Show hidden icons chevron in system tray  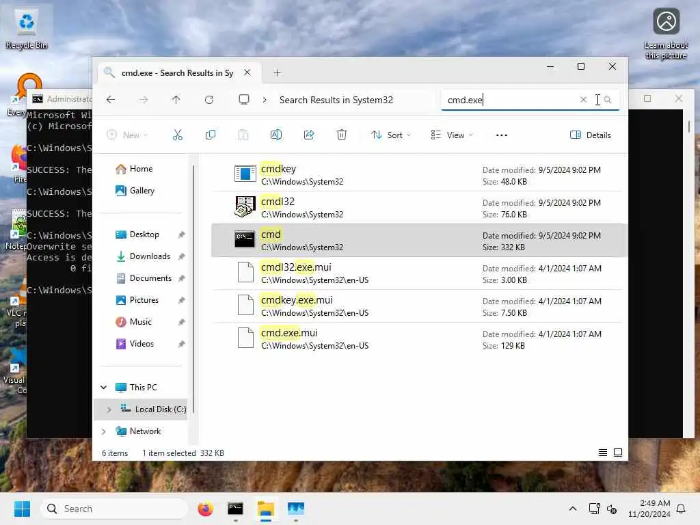[x=573, y=509]
